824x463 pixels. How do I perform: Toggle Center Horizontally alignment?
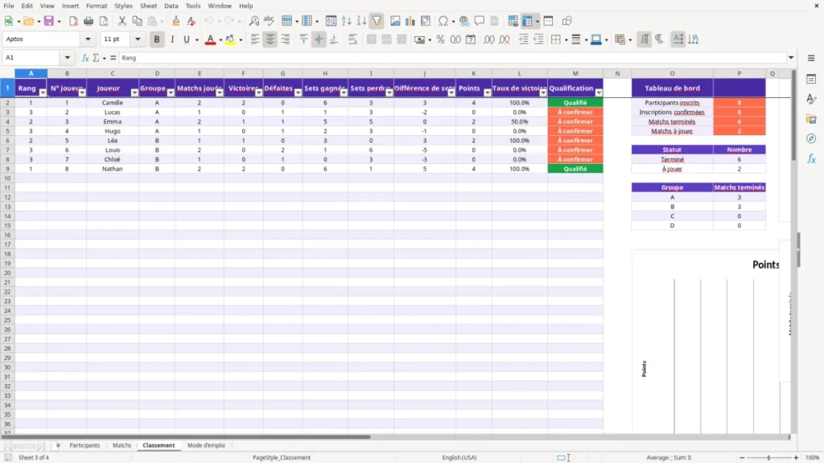pos(270,39)
